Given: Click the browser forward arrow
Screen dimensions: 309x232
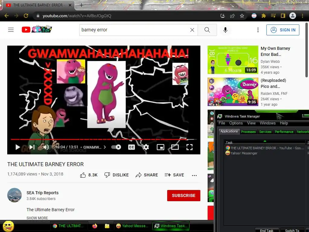Looking at the screenshot, I should pyautogui.click(x=16, y=16).
